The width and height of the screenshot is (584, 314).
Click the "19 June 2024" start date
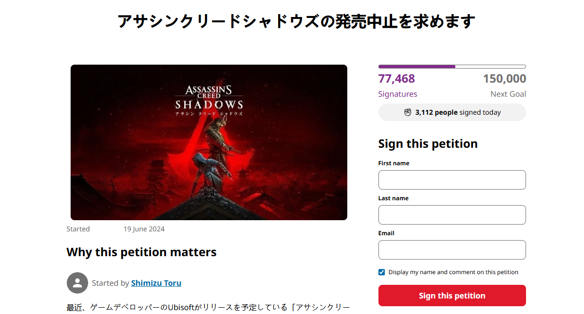(x=144, y=229)
